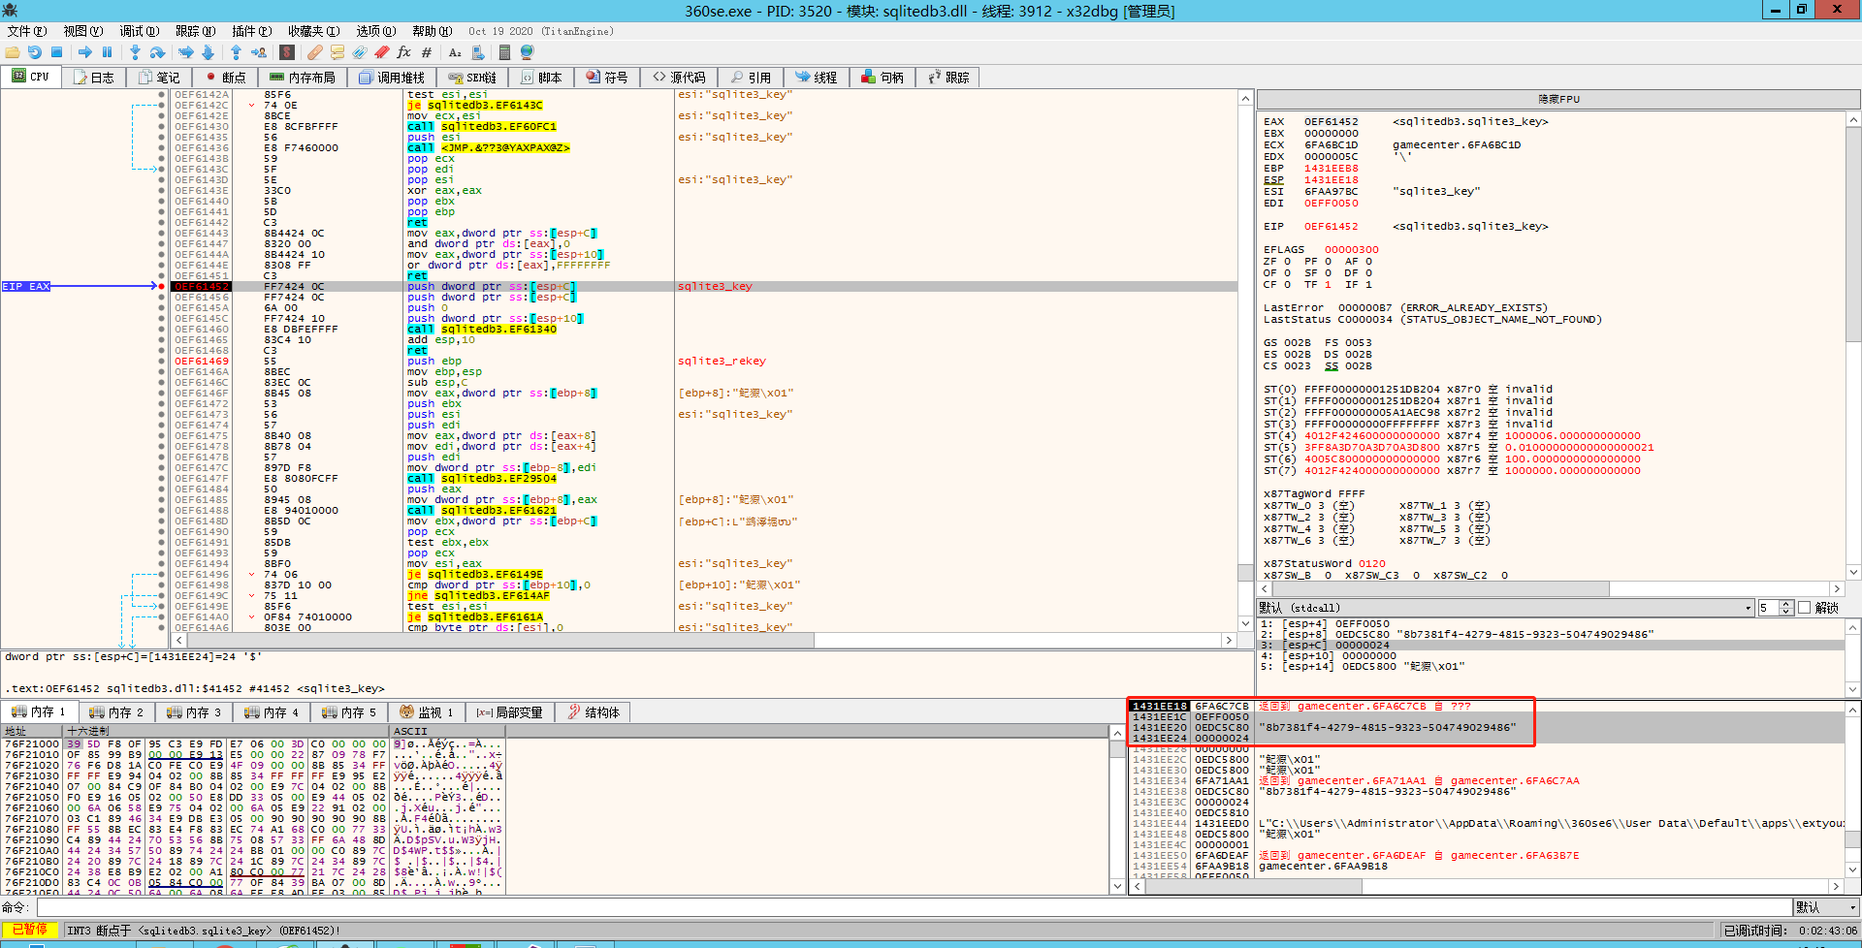
Task: Open the 文件 menu
Action: 27,31
